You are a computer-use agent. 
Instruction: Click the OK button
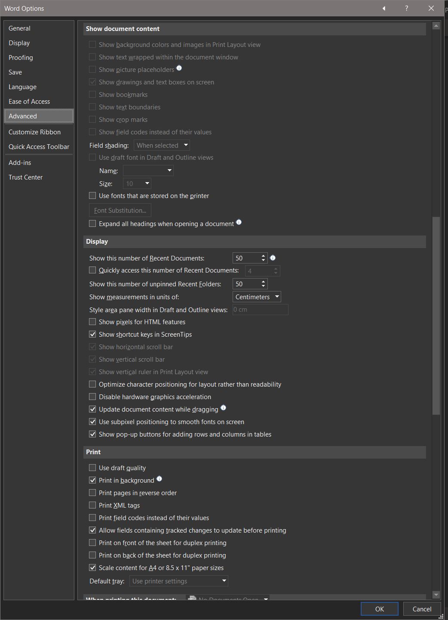coord(379,609)
